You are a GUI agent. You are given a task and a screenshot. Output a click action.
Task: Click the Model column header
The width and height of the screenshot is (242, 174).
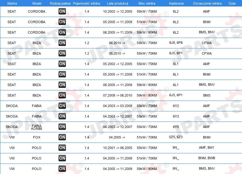click(x=37, y=3)
